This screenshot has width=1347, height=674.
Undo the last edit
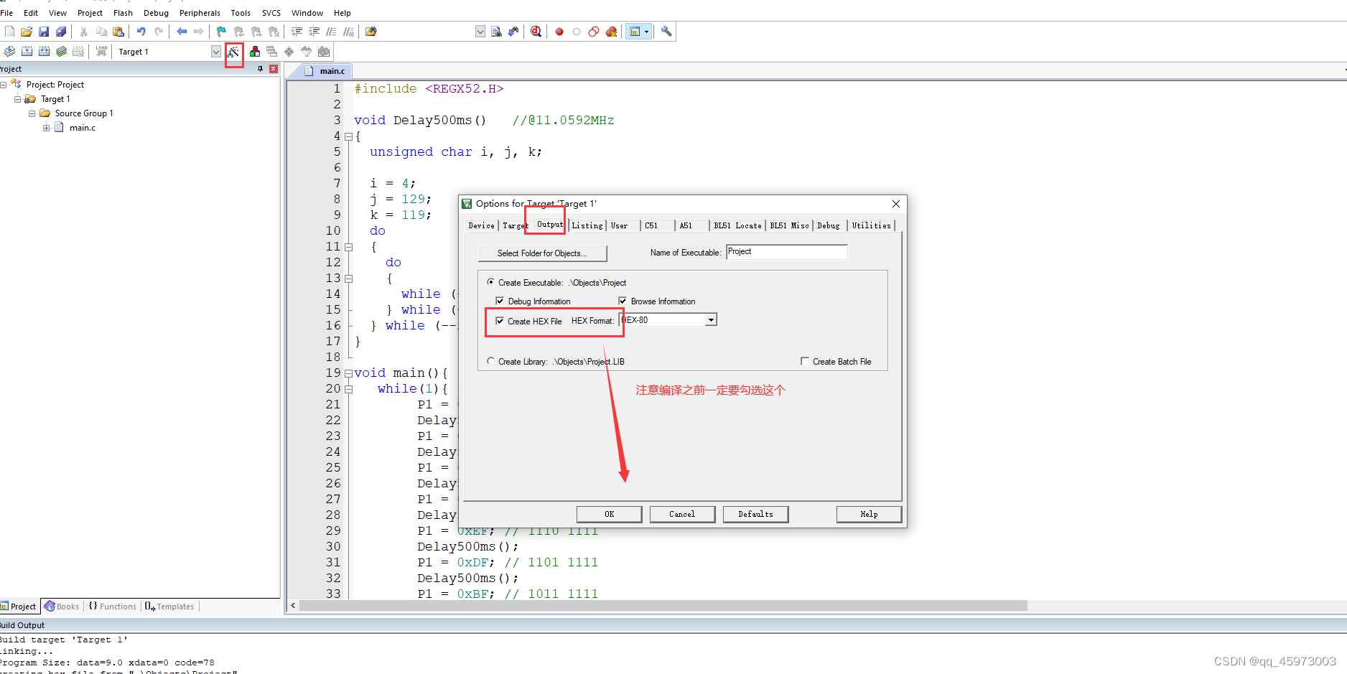point(141,32)
